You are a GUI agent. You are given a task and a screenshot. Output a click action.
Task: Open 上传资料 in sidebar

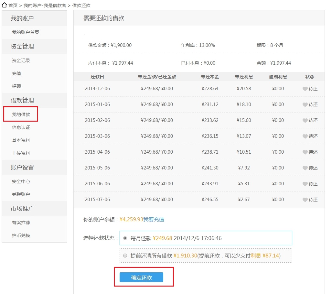pyautogui.click(x=21, y=153)
